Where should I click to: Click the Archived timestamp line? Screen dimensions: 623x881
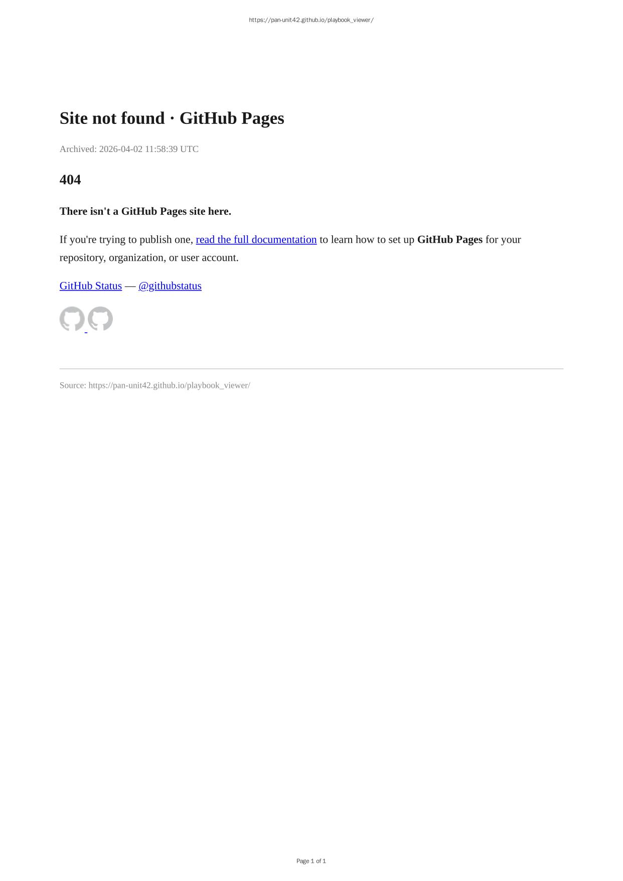point(129,149)
